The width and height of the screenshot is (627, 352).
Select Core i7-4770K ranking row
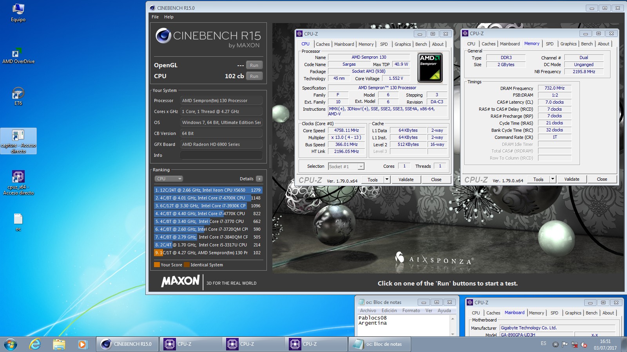pyautogui.click(x=208, y=214)
